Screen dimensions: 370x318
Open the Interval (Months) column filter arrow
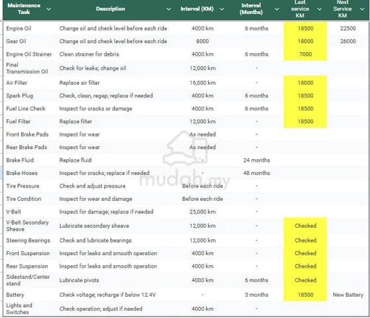point(277,9)
